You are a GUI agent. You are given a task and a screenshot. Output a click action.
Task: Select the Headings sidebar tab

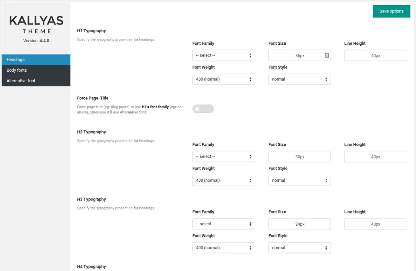[36, 60]
